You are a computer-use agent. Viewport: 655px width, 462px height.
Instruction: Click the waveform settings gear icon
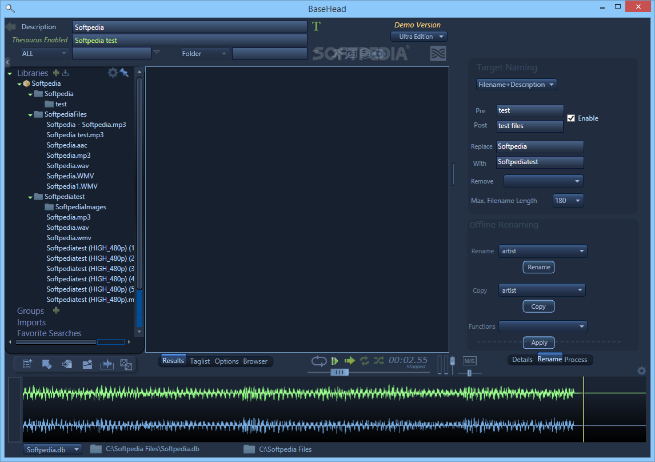(642, 371)
